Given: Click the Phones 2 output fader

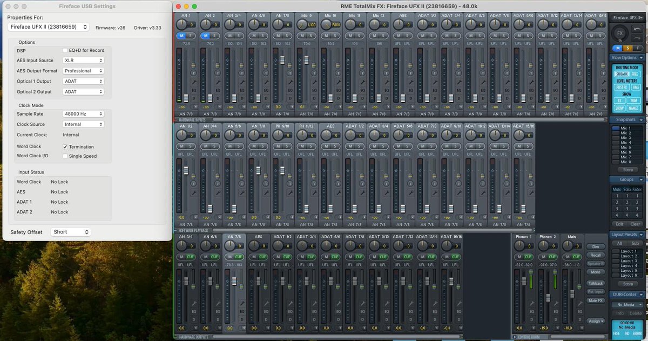Looking at the screenshot, I should tap(548, 298).
